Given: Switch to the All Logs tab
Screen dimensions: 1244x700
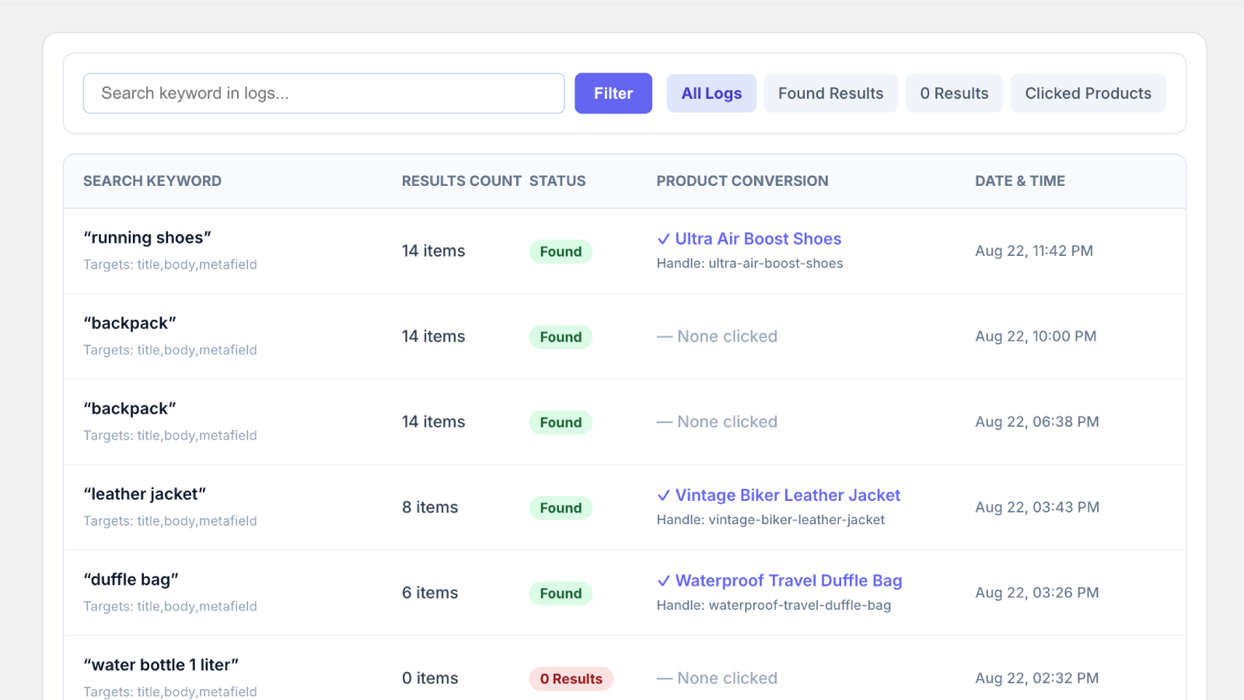Looking at the screenshot, I should pyautogui.click(x=711, y=93).
